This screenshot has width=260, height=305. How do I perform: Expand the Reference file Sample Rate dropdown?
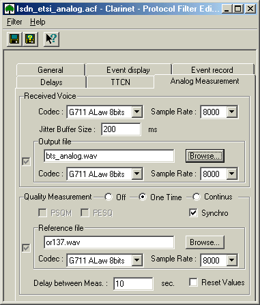232,260
